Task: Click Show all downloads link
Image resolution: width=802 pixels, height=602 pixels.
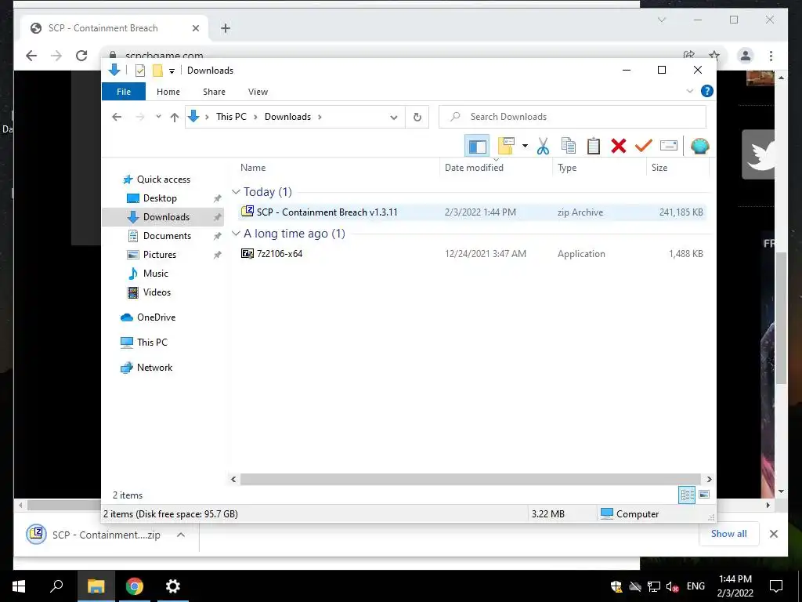Action: point(729,533)
